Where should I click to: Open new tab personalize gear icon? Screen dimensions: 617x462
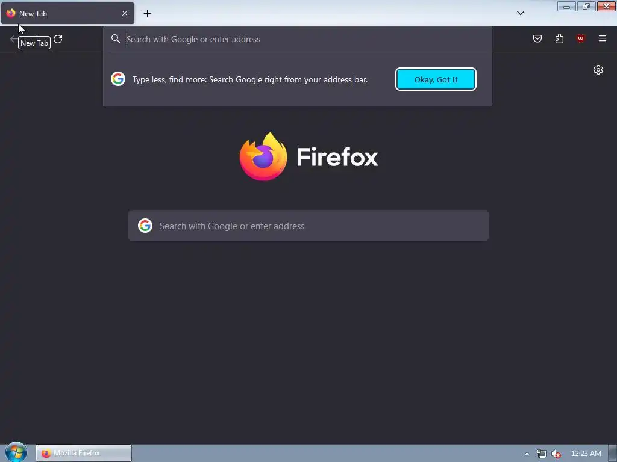[598, 70]
